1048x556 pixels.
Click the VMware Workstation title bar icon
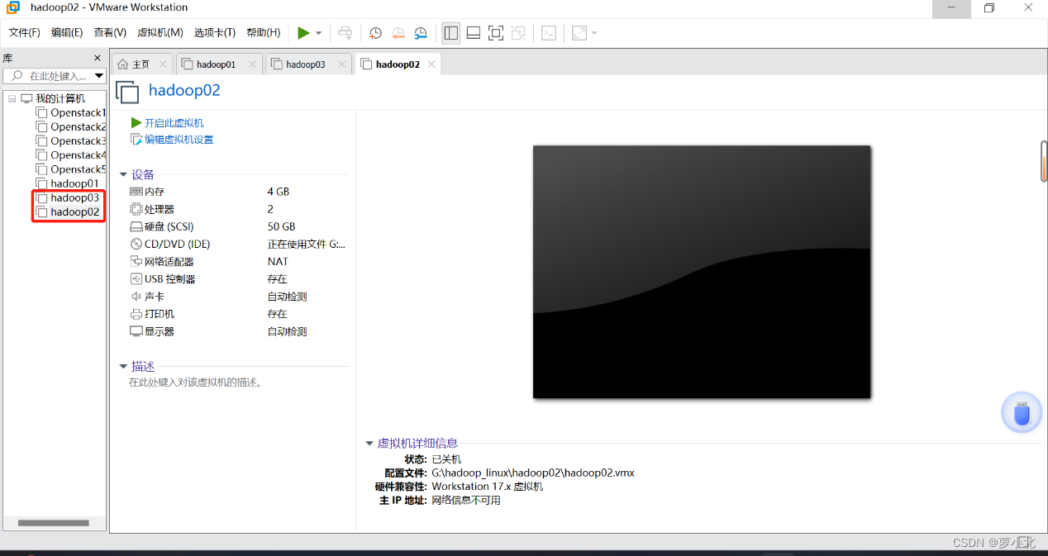tap(14, 7)
